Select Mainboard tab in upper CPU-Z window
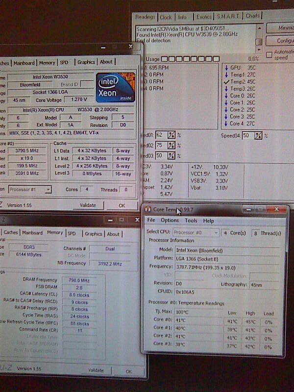The image size is (294, 392). 24,63
